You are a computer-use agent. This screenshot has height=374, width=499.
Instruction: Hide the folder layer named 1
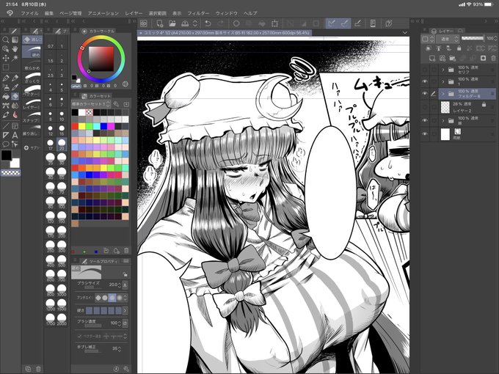click(x=425, y=81)
